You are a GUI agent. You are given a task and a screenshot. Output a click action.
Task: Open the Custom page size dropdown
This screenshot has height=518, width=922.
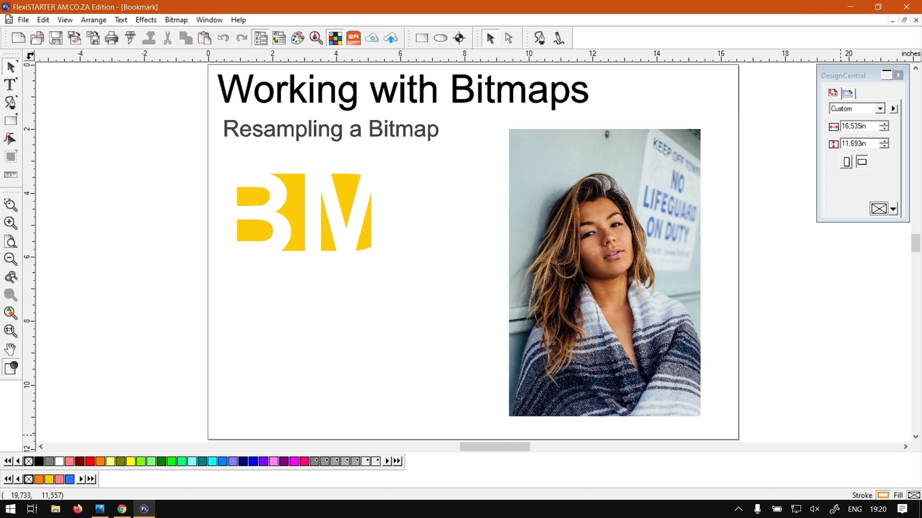(x=880, y=108)
